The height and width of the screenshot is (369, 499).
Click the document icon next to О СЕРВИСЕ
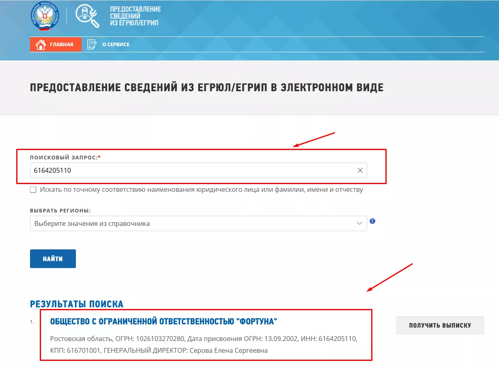pyautogui.click(x=92, y=44)
